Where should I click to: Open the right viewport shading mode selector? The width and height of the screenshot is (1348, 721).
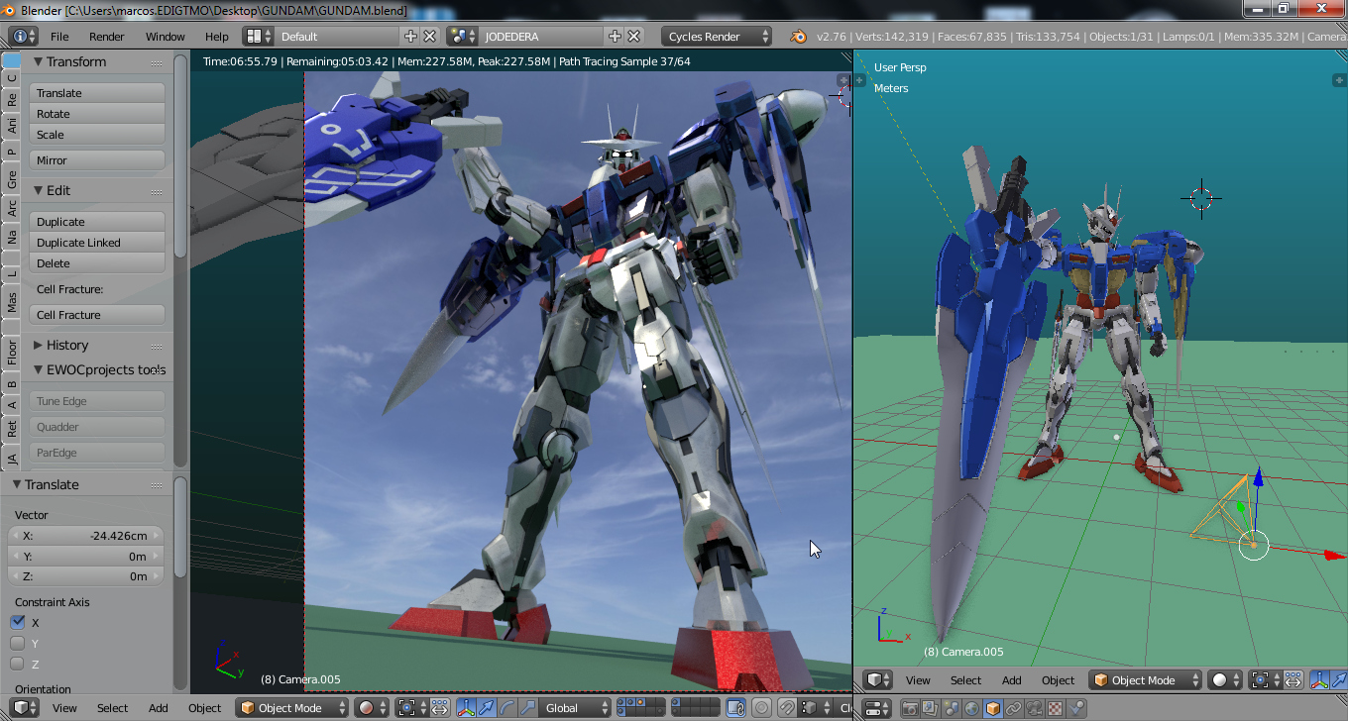tap(1226, 680)
